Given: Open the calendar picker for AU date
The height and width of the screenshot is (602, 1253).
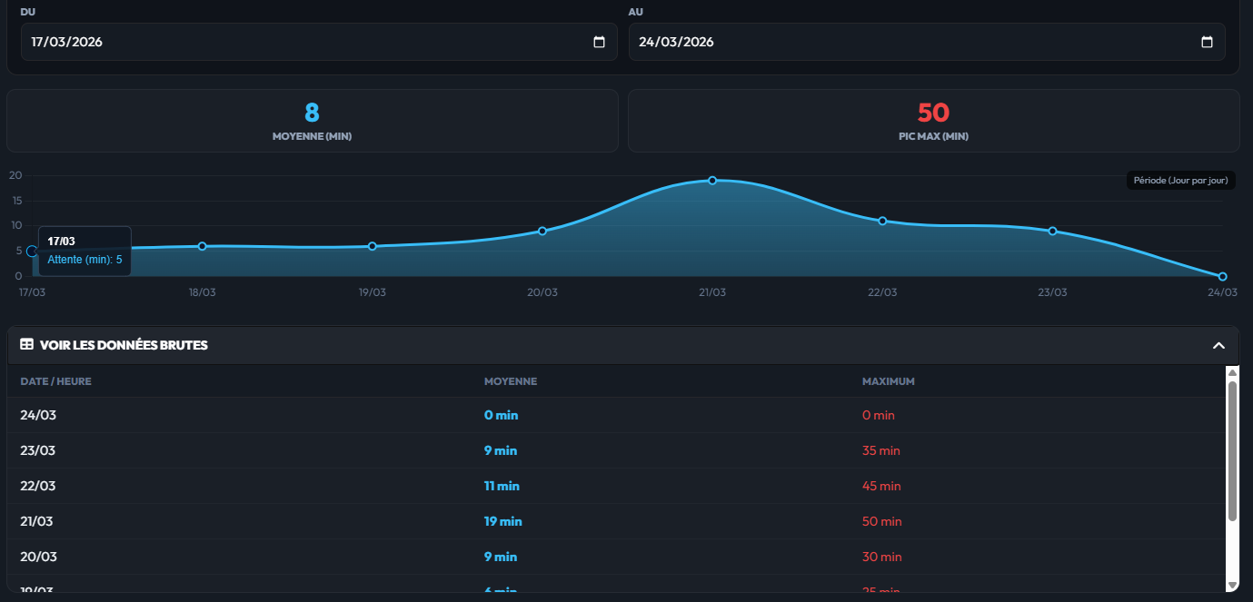Looking at the screenshot, I should pyautogui.click(x=1207, y=42).
